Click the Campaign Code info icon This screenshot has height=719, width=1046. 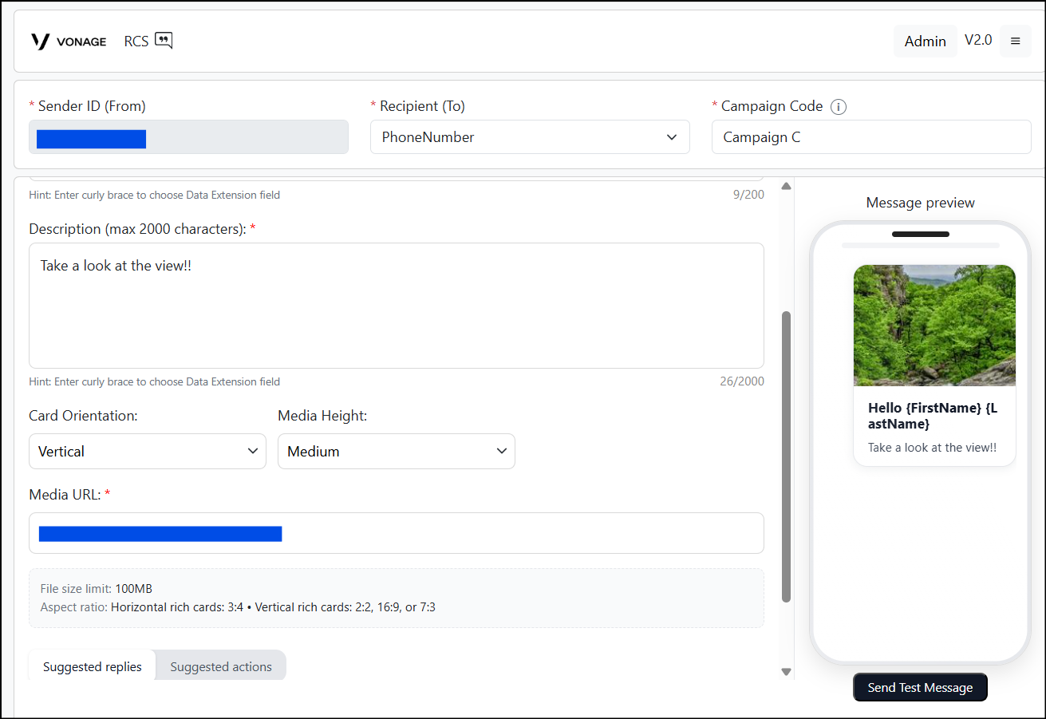coord(838,107)
